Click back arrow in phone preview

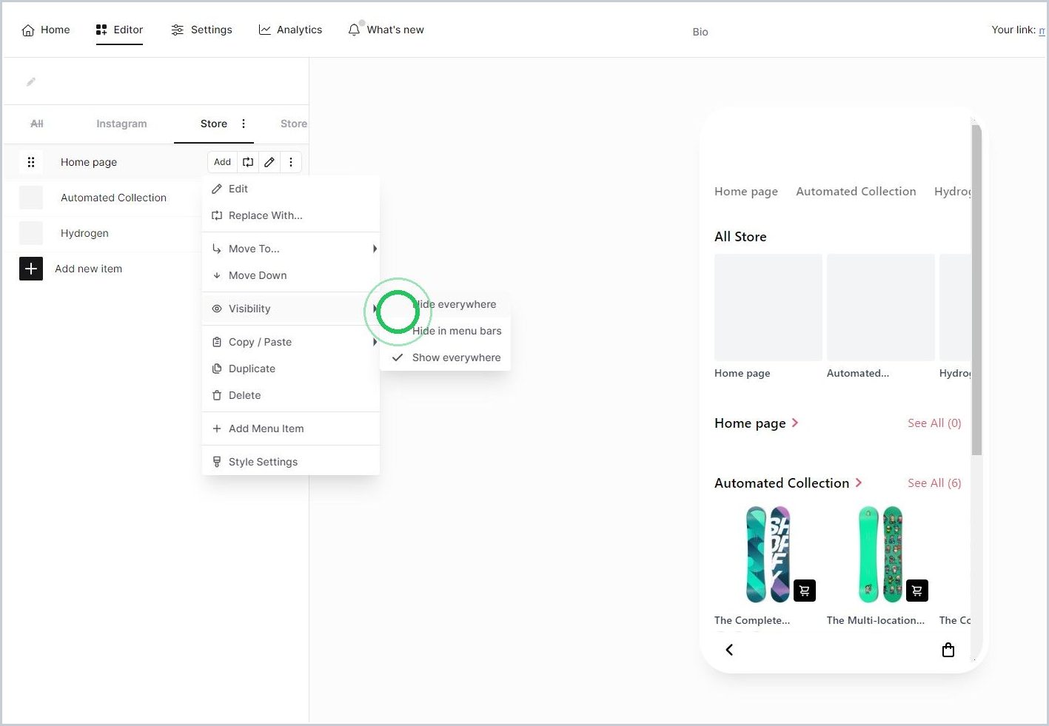[729, 650]
